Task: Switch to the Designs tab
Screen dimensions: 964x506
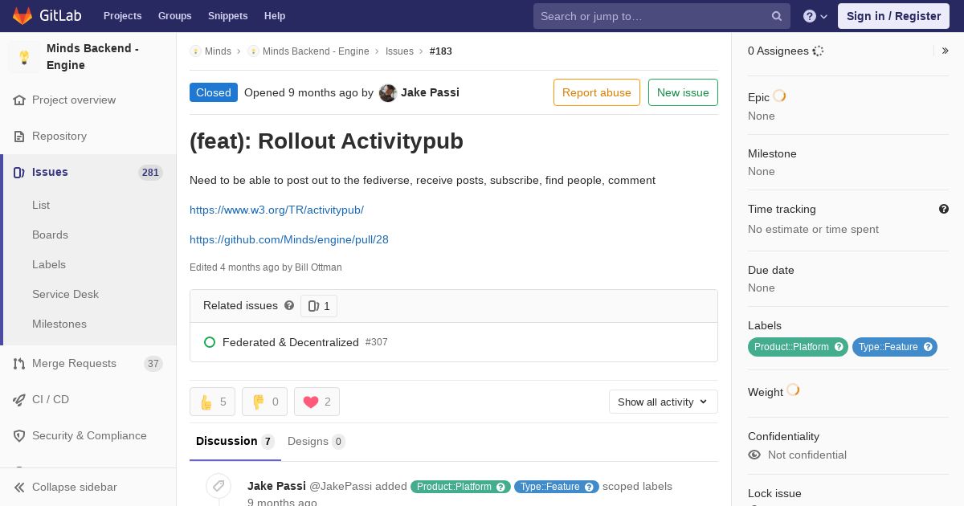Action: click(x=317, y=441)
